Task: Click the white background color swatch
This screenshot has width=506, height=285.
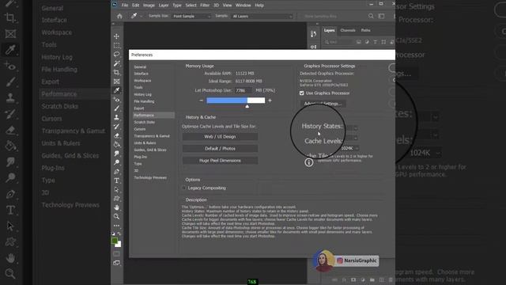Action: pyautogui.click(x=119, y=245)
